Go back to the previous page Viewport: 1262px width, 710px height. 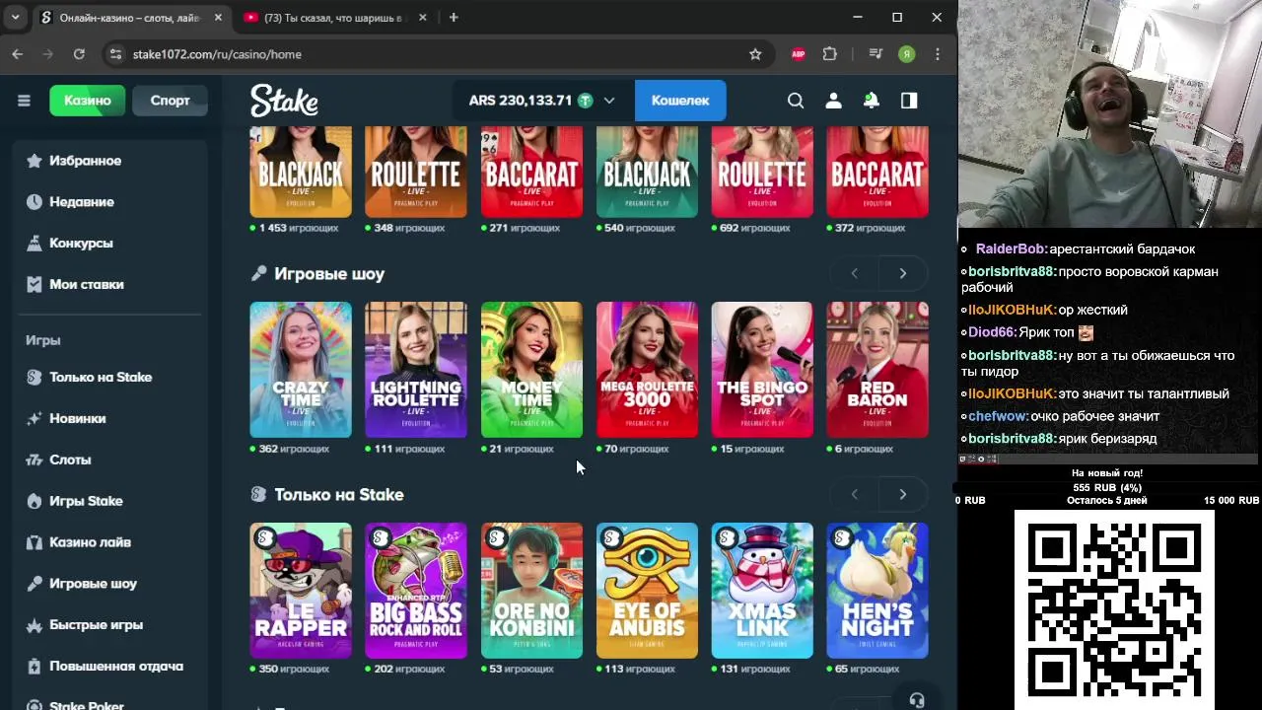point(18,54)
